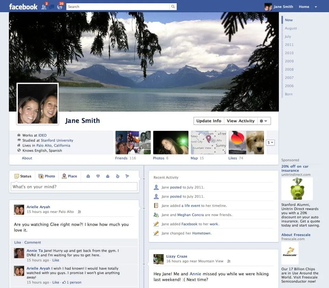This screenshot has height=288, width=329.
Task: Click the Update Info button
Action: (x=208, y=121)
